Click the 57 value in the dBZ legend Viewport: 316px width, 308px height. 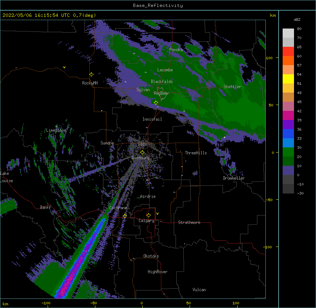(299, 65)
